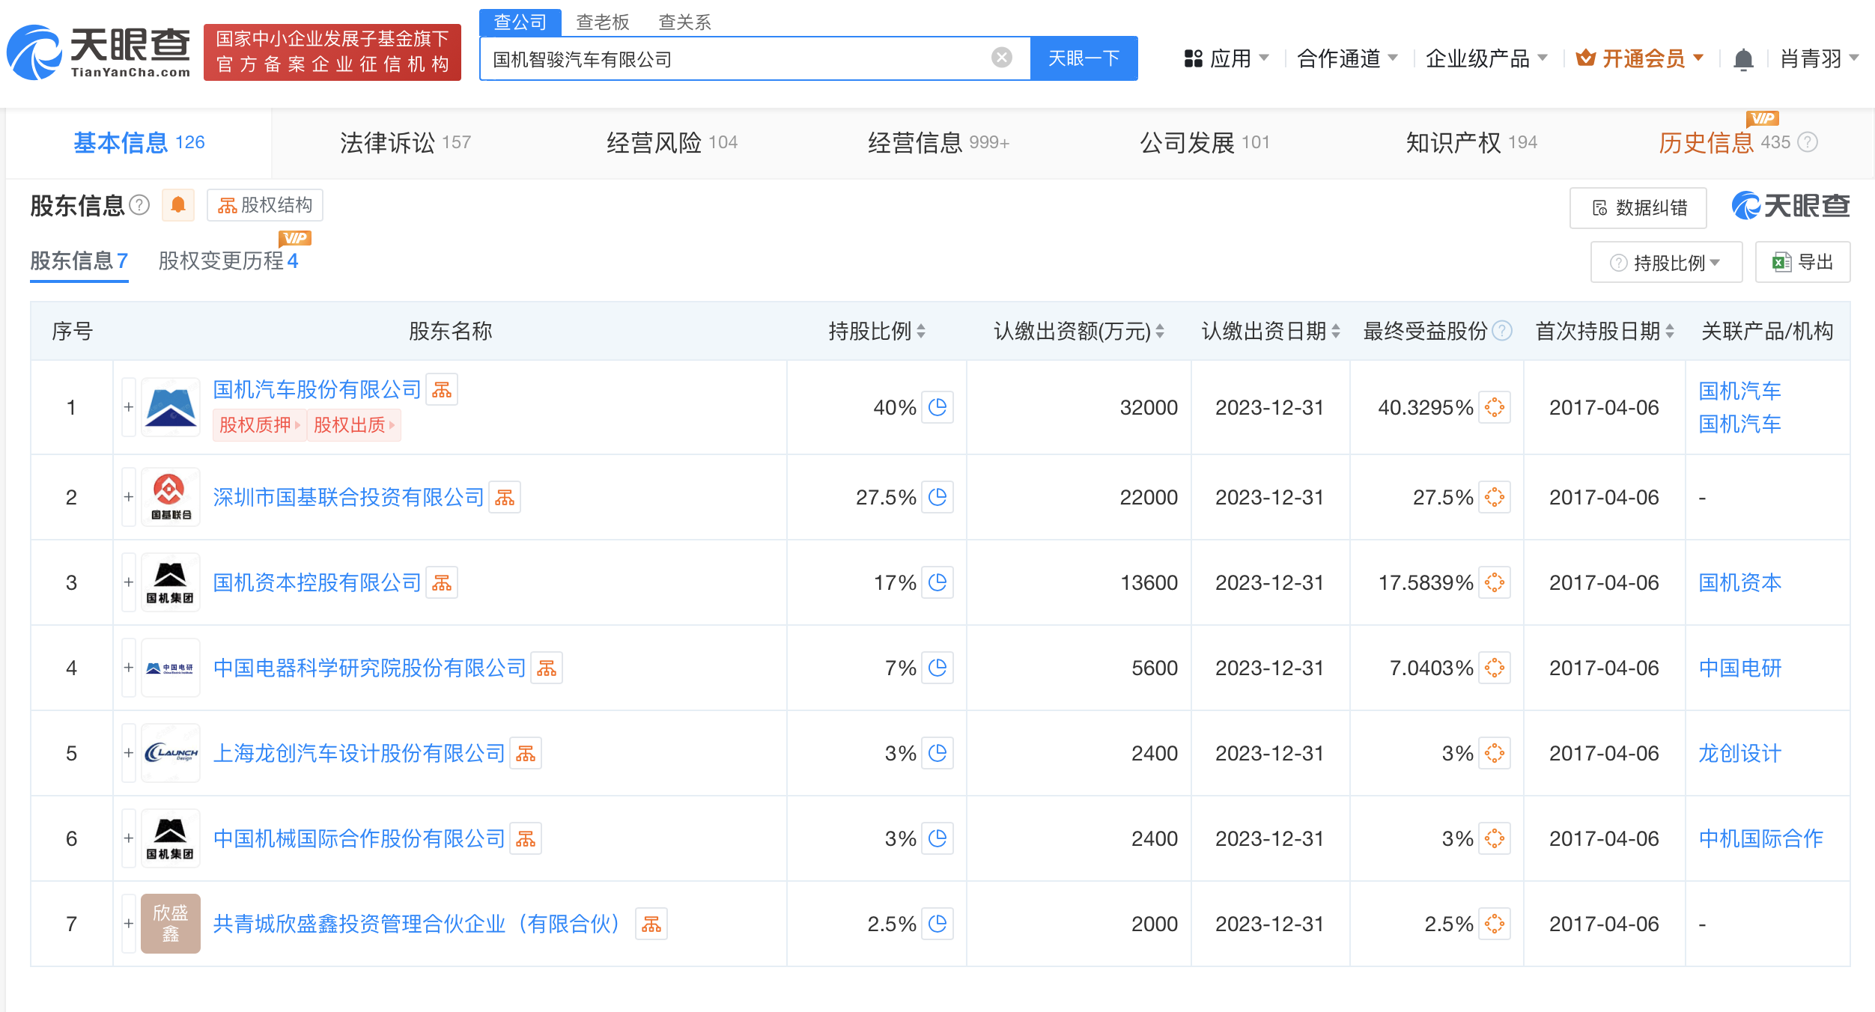Switch to 公司发展 tab
Image resolution: width=1875 pixels, height=1012 pixels.
[x=1205, y=142]
